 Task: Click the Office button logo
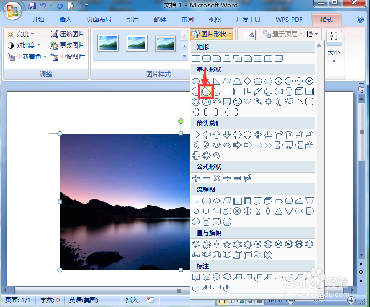point(12,11)
